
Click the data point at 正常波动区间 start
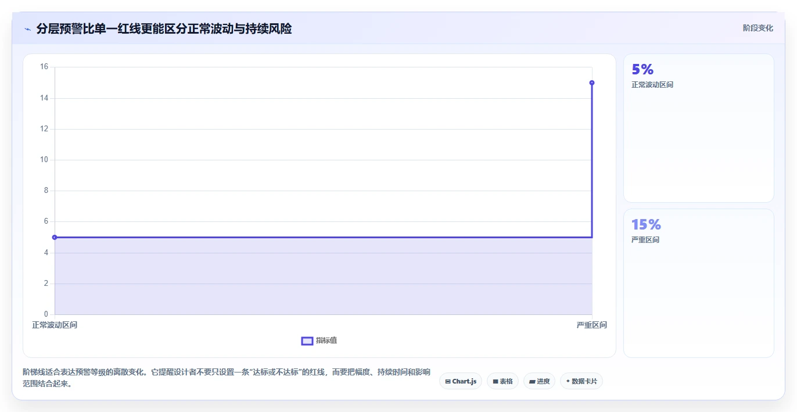pos(55,237)
